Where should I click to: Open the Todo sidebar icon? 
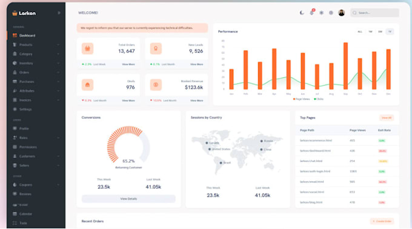coord(15,223)
